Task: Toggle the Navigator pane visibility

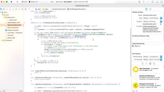Action: (153, 2)
